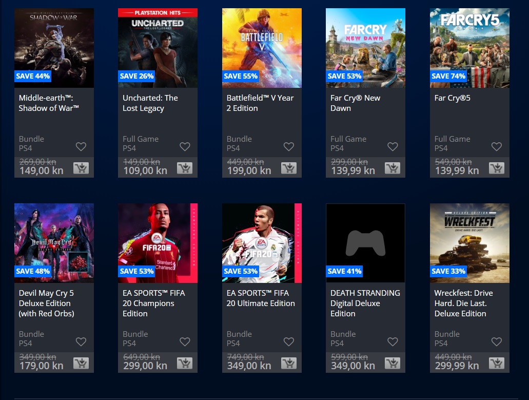
Task: Open Far Cry New Dawn cover art
Action: (x=365, y=48)
